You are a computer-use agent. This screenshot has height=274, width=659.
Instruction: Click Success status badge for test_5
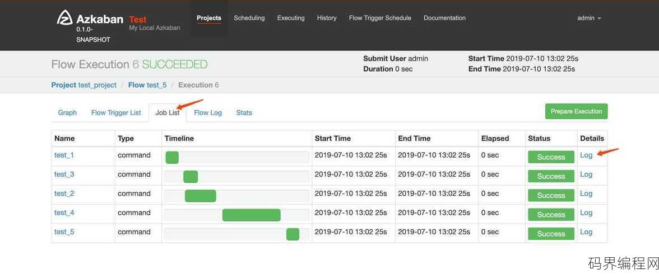[x=551, y=234]
